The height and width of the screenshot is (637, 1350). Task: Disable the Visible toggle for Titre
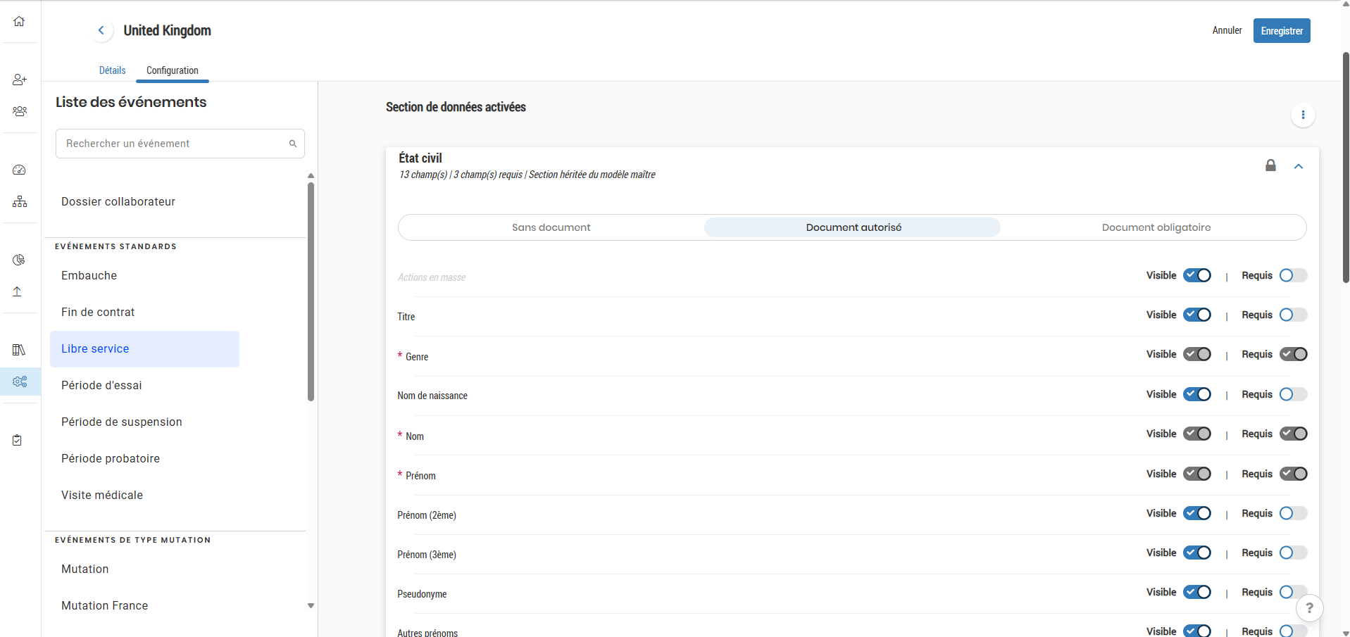(1198, 315)
